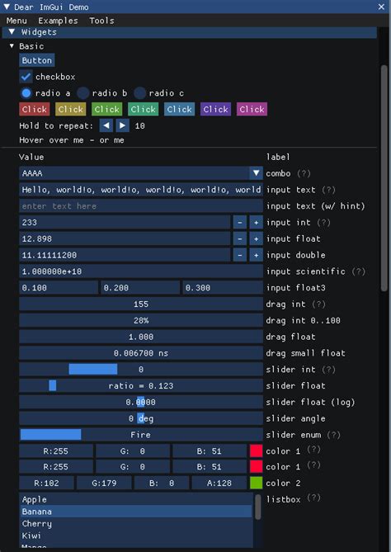
Task: Toggle the checkbox option
Action: click(x=26, y=77)
